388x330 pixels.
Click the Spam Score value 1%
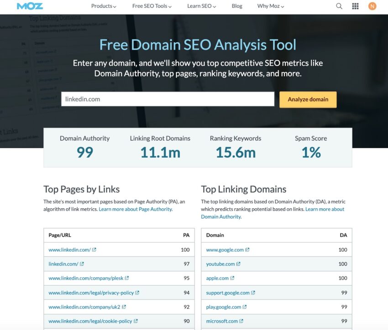click(311, 152)
